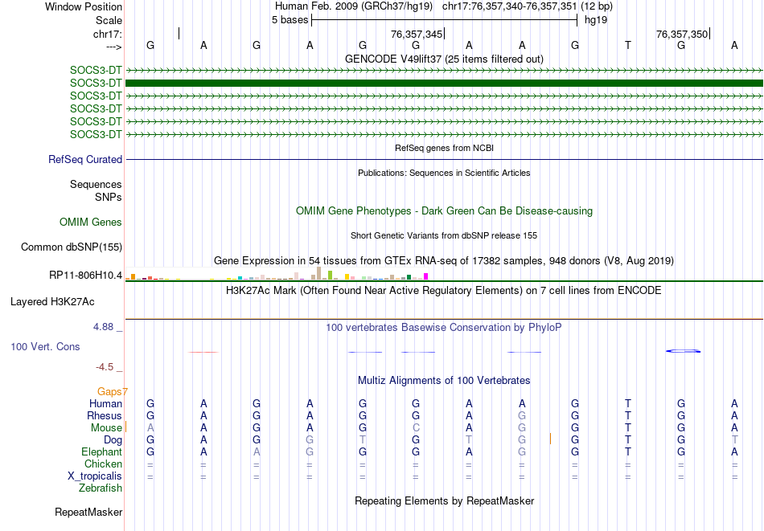Screen dimensions: 764x531
Task: Click the magenta bar in the GTEx expression chart
Action: 426,276
